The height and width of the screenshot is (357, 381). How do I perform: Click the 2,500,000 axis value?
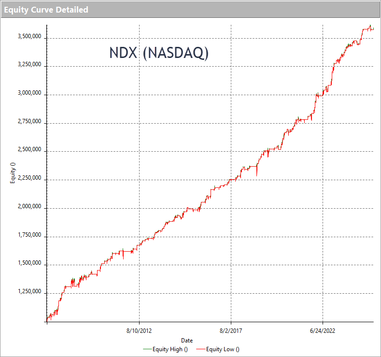pyautogui.click(x=29, y=149)
